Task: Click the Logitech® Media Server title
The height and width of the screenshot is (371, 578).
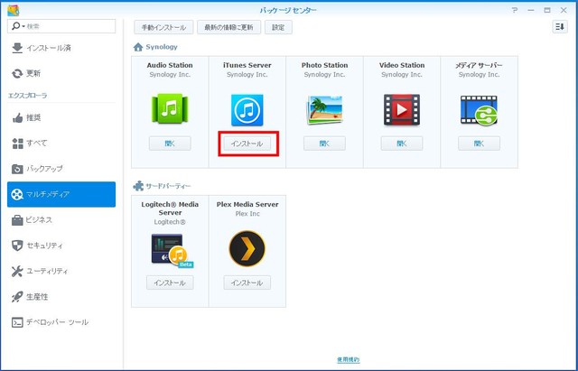Action: click(170, 209)
